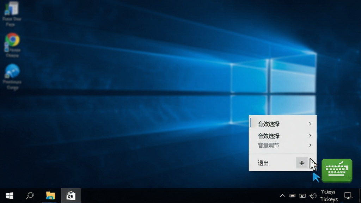Image resolution: width=361 pixels, height=203 pixels.
Task: Open taskbar search magnifier
Action: [30, 196]
